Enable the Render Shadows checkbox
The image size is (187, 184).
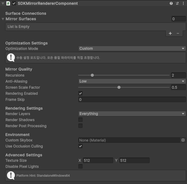pyautogui.click(x=80, y=120)
